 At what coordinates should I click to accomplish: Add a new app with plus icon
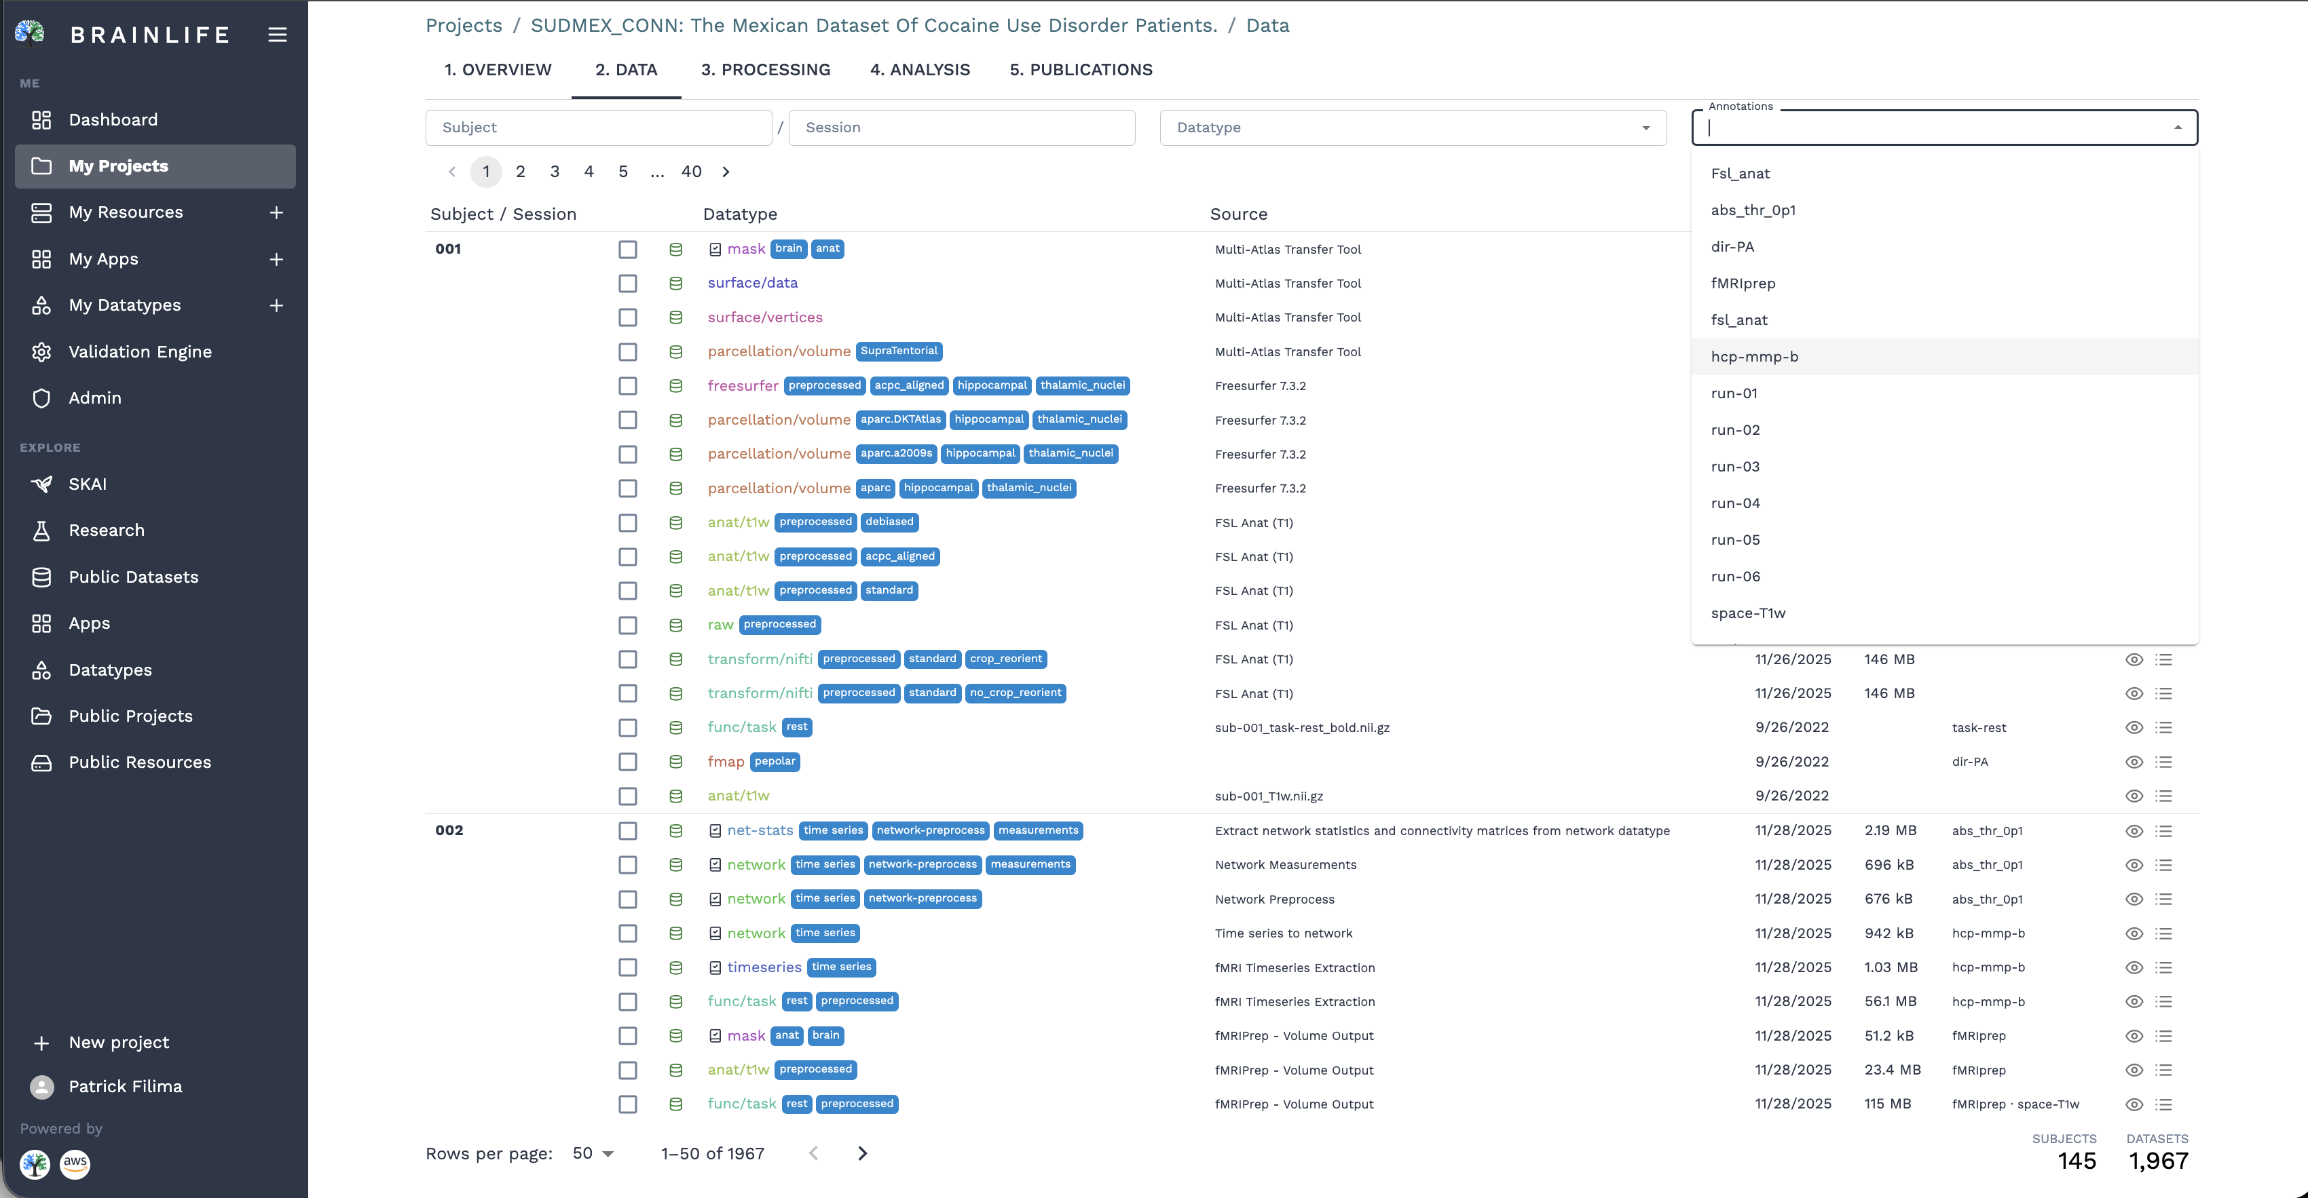point(276,258)
